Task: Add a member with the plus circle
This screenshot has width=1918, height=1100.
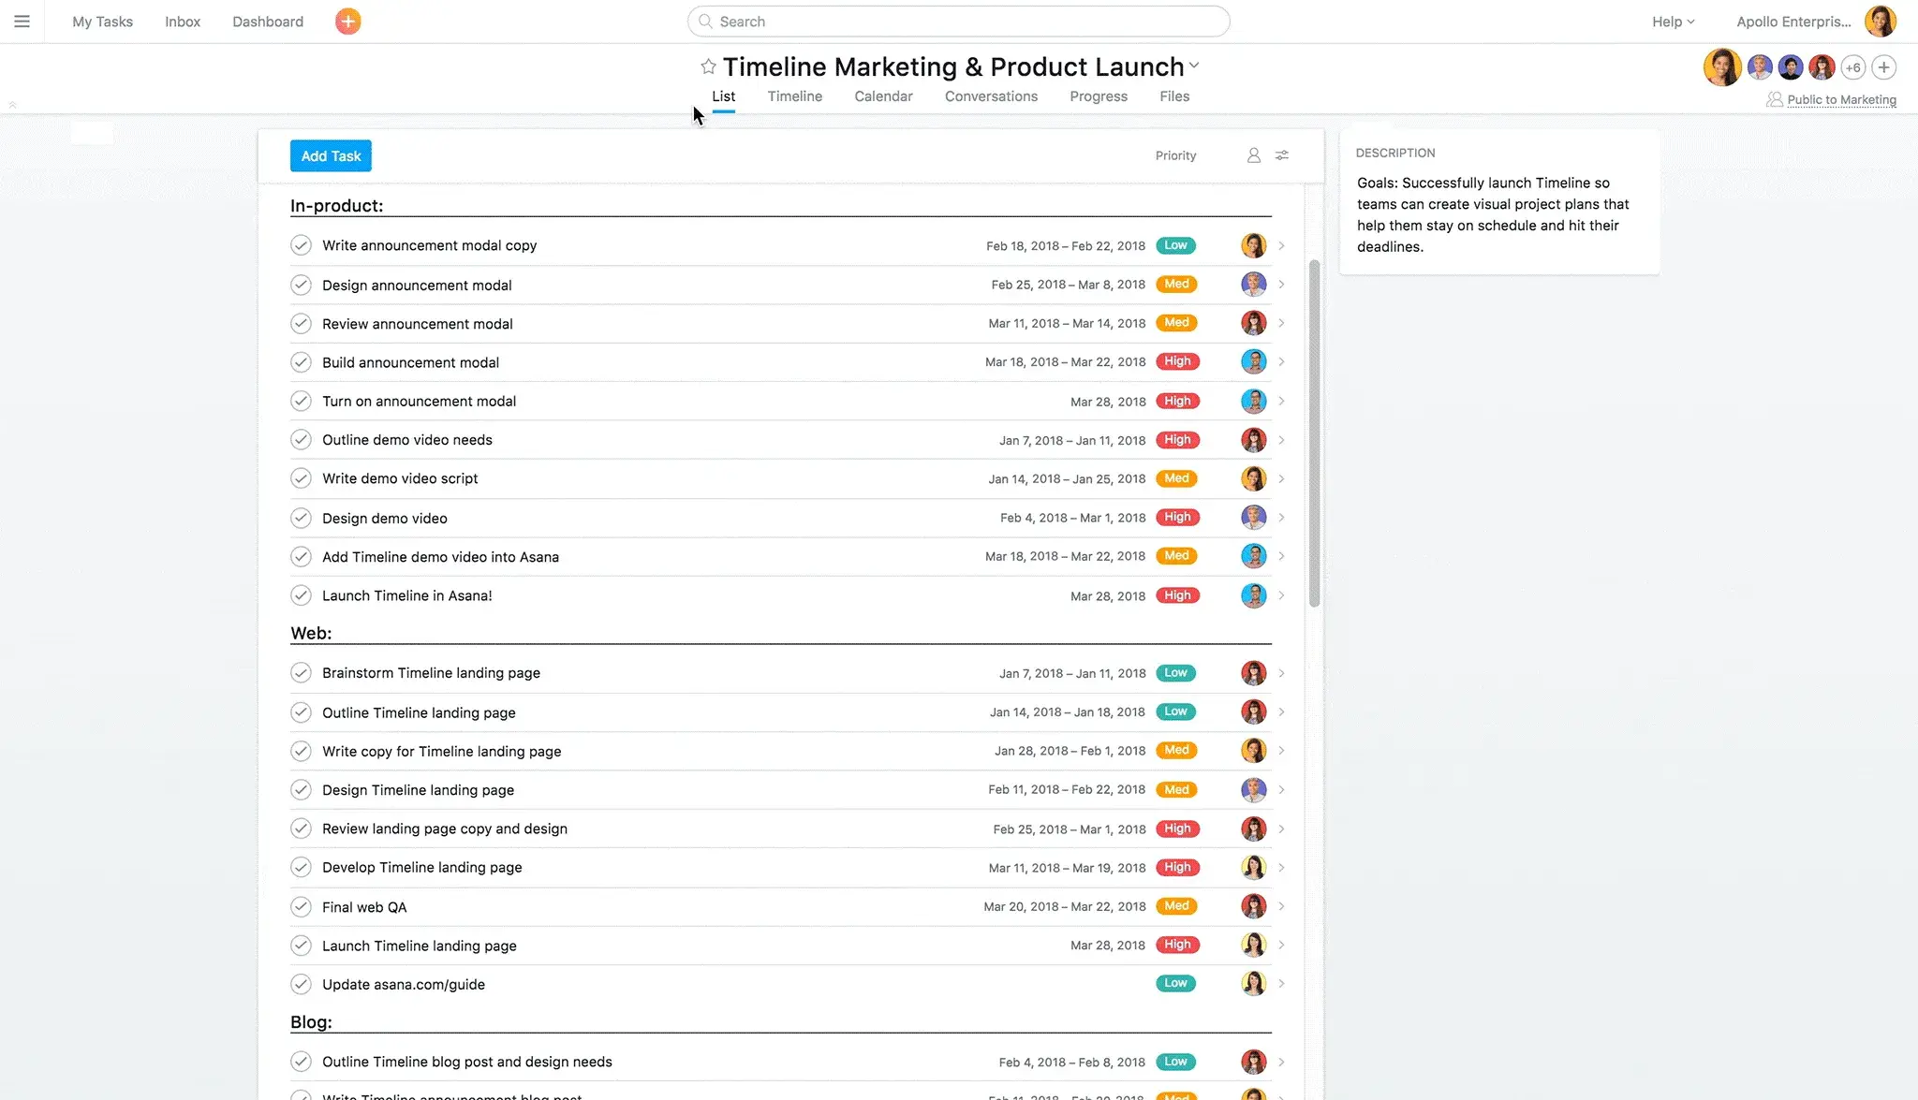Action: (x=1884, y=67)
